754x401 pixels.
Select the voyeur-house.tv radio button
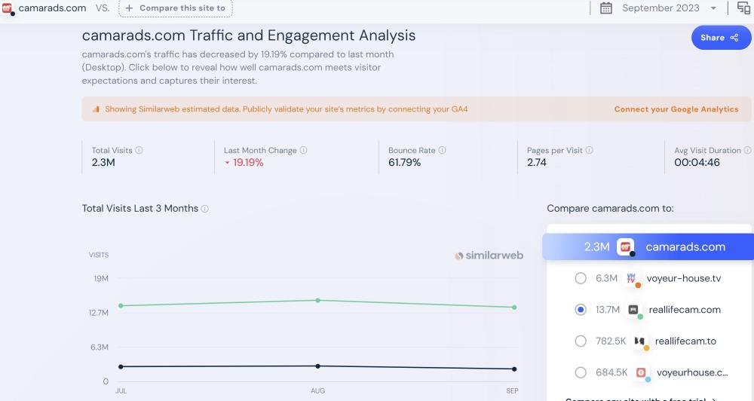point(581,278)
